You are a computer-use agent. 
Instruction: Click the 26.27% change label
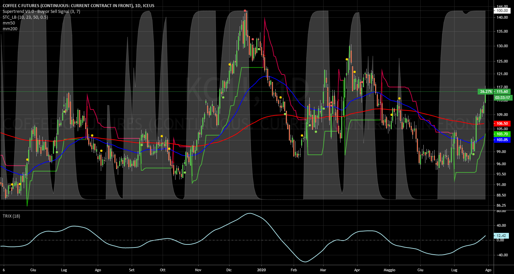(486, 91)
